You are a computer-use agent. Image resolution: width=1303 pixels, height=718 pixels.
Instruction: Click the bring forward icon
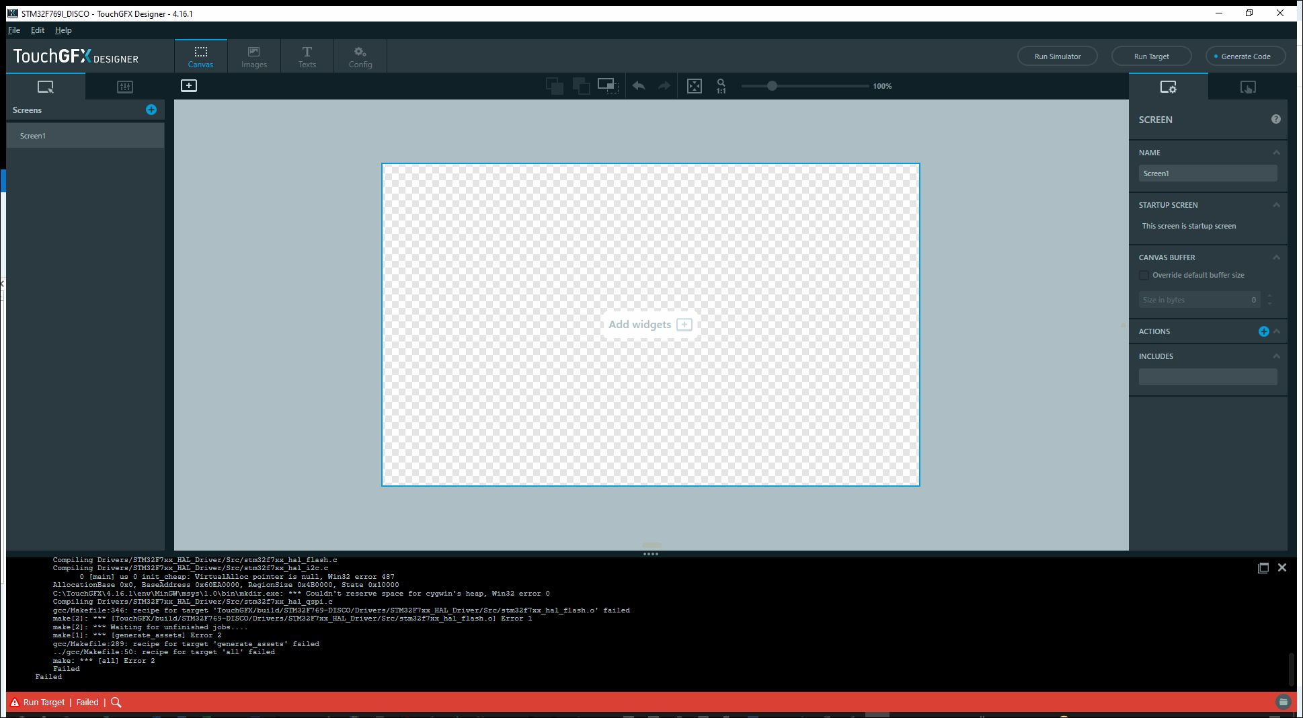[555, 86]
